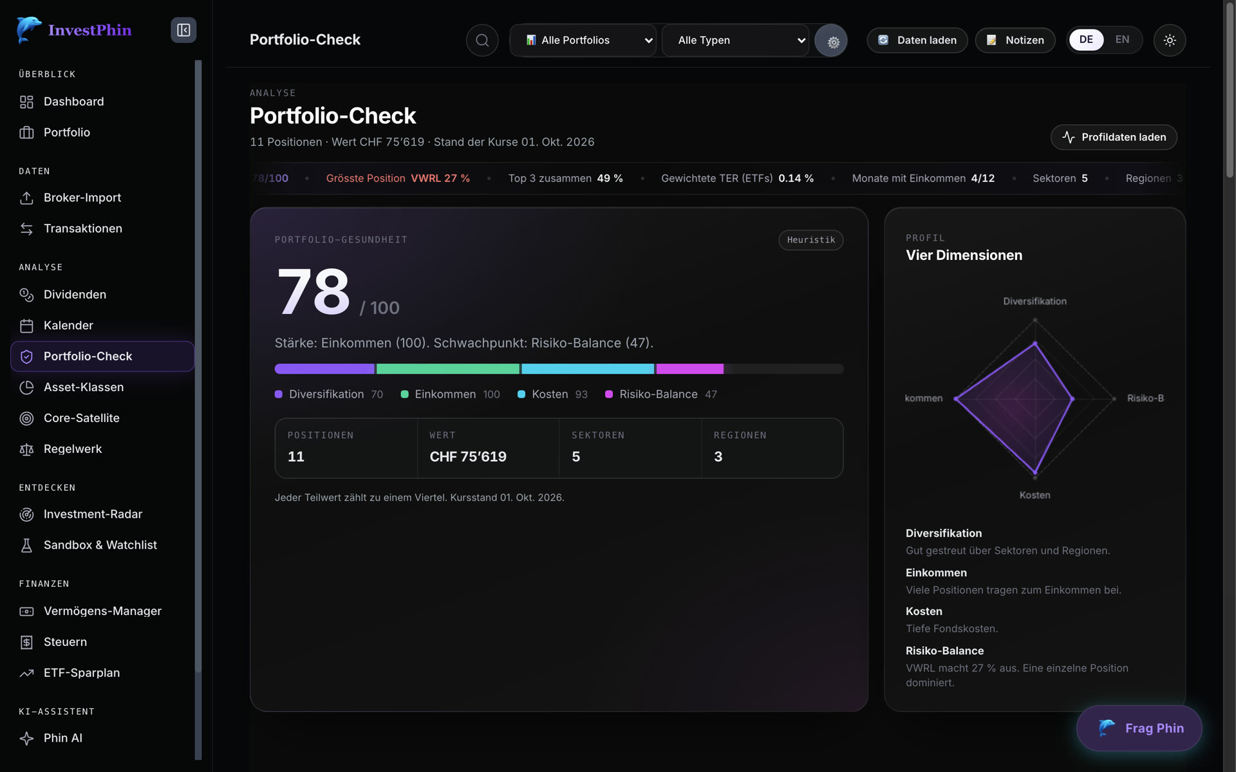Open the search magnifier button
1236x772 pixels.
[x=482, y=41]
